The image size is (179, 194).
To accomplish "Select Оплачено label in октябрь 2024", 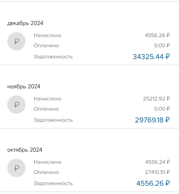I will (x=46, y=172).
